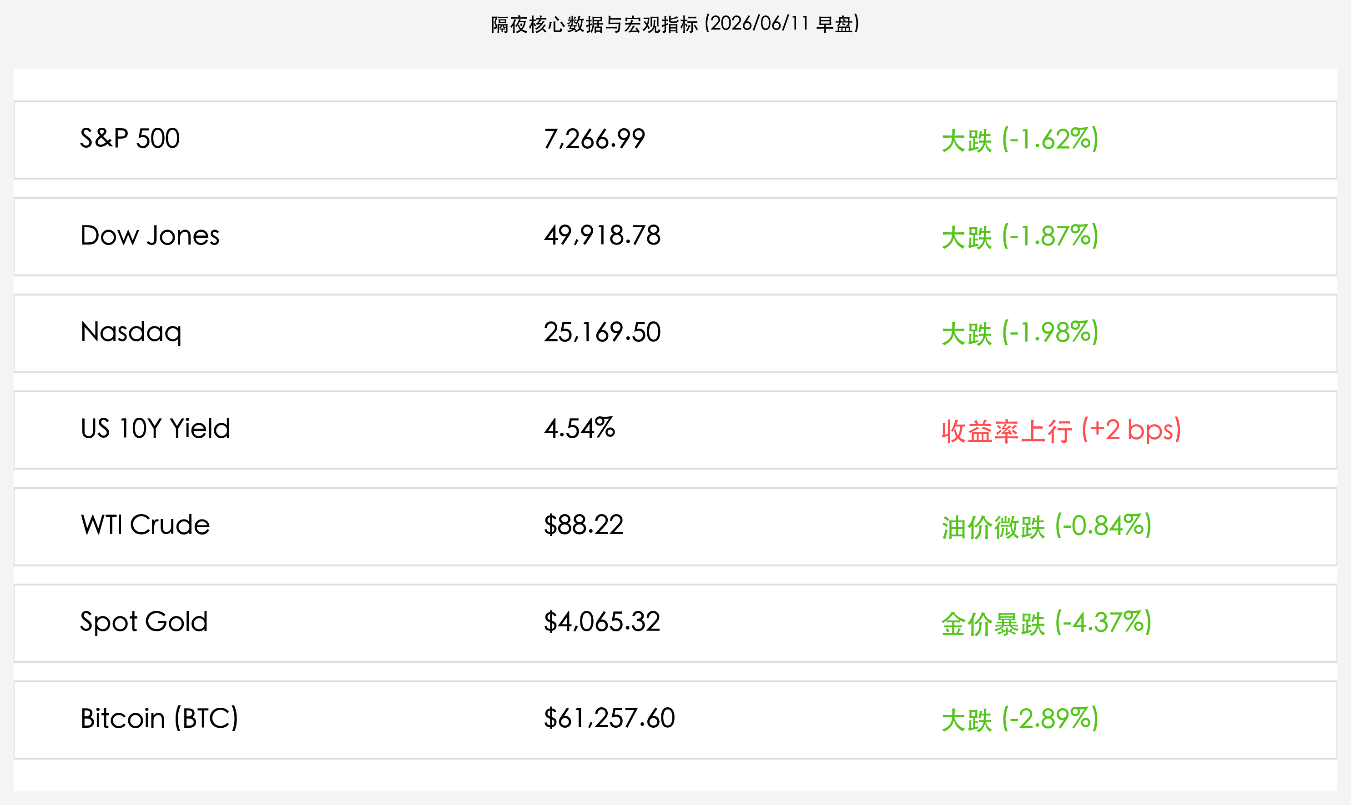Select the Bitcoin (BTC) label

(159, 719)
